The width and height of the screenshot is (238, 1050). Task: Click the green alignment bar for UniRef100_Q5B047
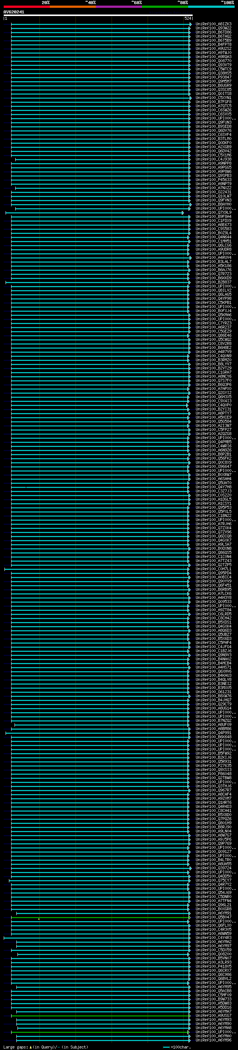coord(100,917)
